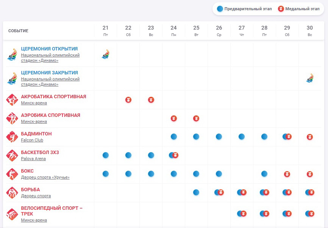Open Dynamo stadium link under closing ceremony

tap(50, 82)
